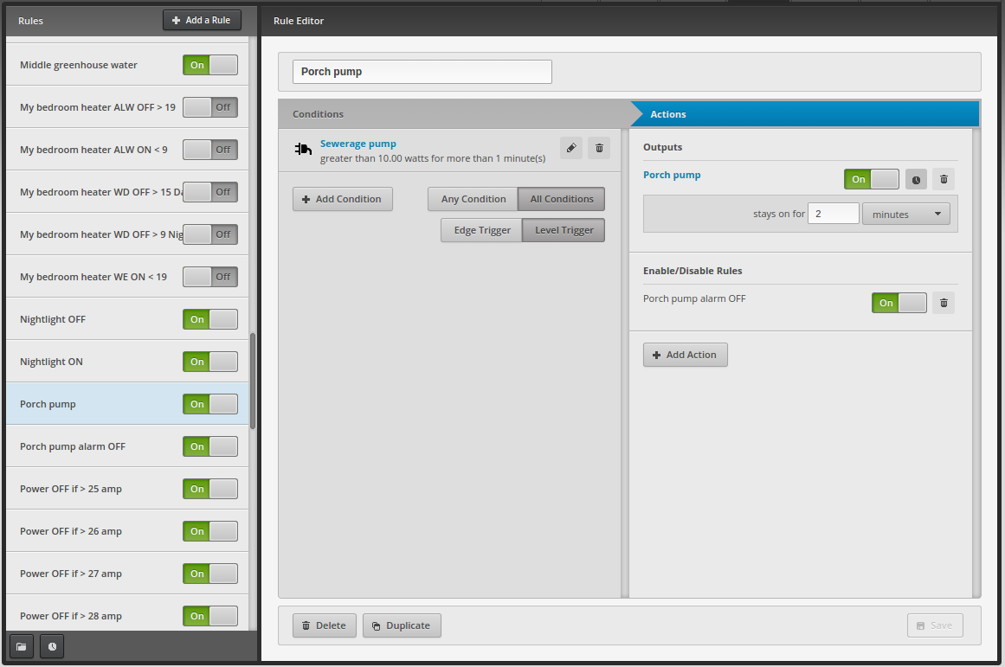1005x667 pixels.
Task: Open the minutes time unit dropdown
Action: (906, 214)
